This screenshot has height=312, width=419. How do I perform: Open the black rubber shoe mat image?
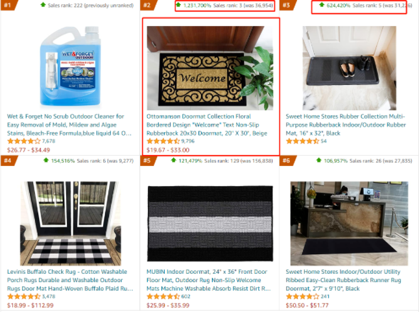(x=349, y=68)
